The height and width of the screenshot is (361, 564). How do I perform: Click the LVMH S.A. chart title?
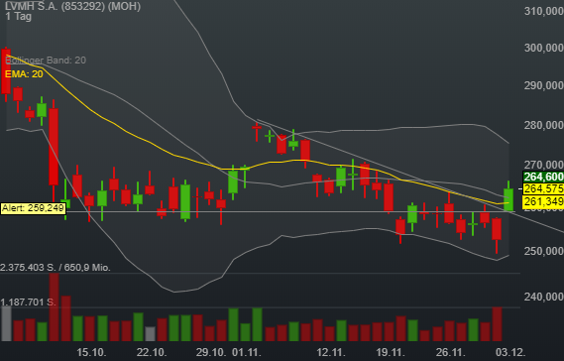click(73, 6)
